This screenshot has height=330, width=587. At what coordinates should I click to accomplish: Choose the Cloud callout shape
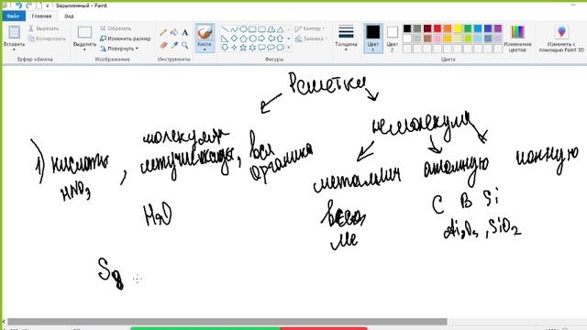click(280, 48)
